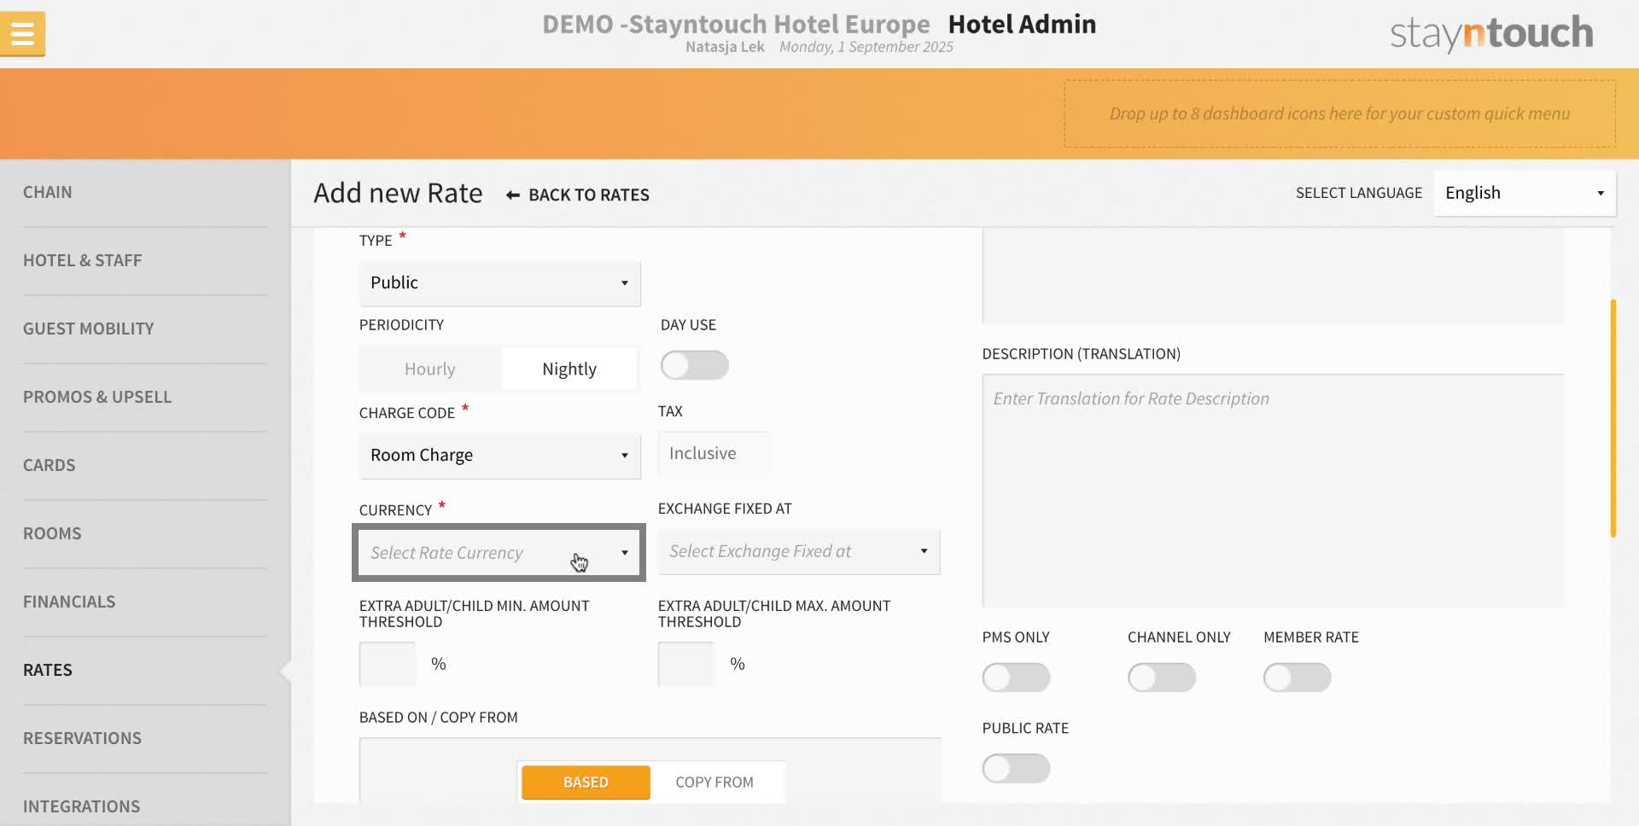Click the Stayntouch logo
The height and width of the screenshot is (826, 1639).
[1491, 34]
